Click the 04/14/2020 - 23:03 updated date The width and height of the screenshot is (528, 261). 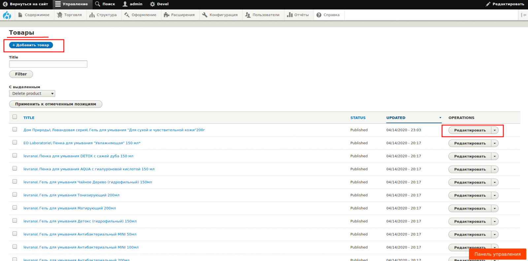404,130
